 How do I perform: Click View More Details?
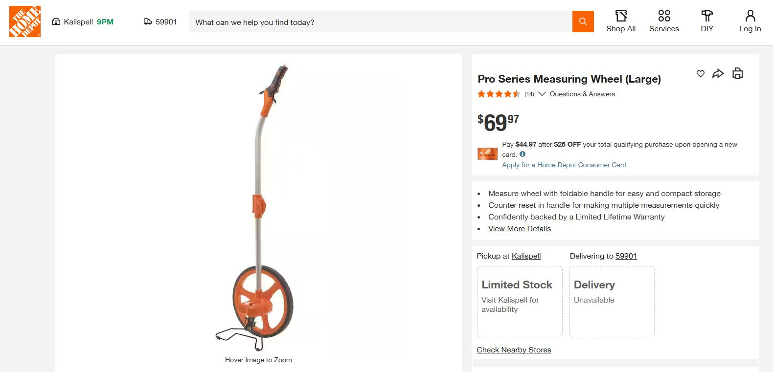click(x=519, y=228)
